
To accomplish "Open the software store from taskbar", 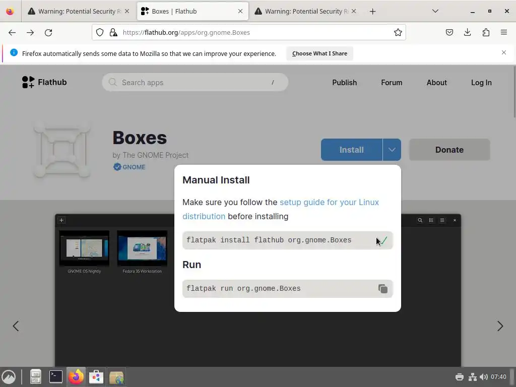I will click(96, 377).
